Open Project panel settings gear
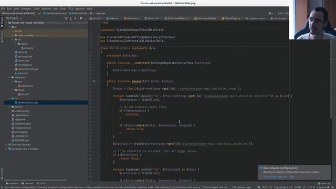This screenshot has height=189, width=336. click(x=81, y=18)
